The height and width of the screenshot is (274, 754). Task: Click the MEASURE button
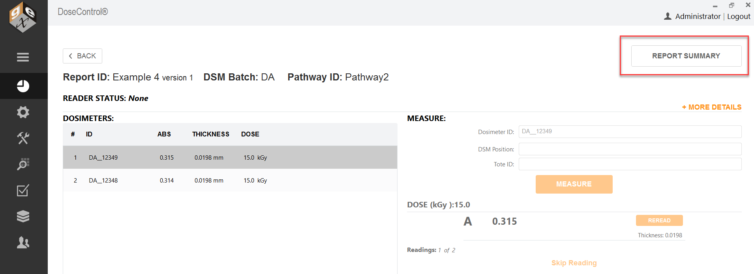coord(574,184)
